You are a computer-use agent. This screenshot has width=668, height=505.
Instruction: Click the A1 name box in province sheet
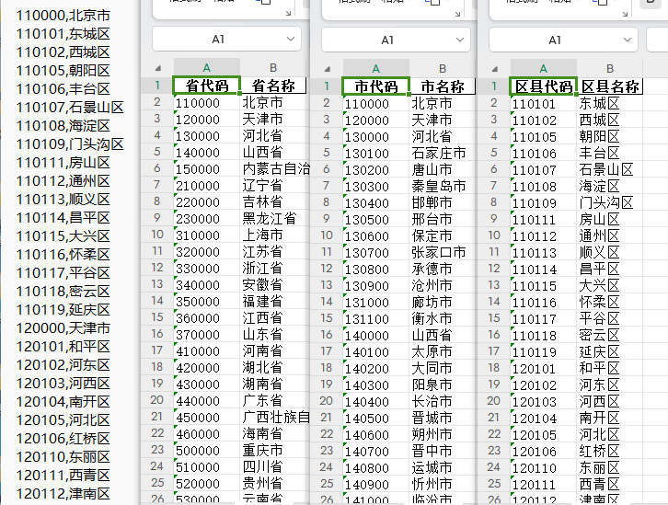pos(226,40)
